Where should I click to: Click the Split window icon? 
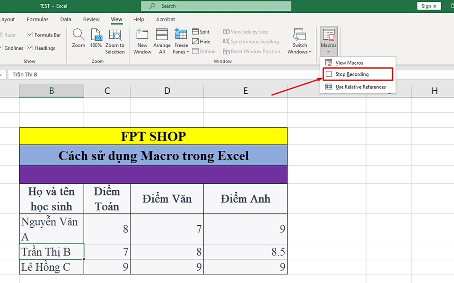[195, 31]
